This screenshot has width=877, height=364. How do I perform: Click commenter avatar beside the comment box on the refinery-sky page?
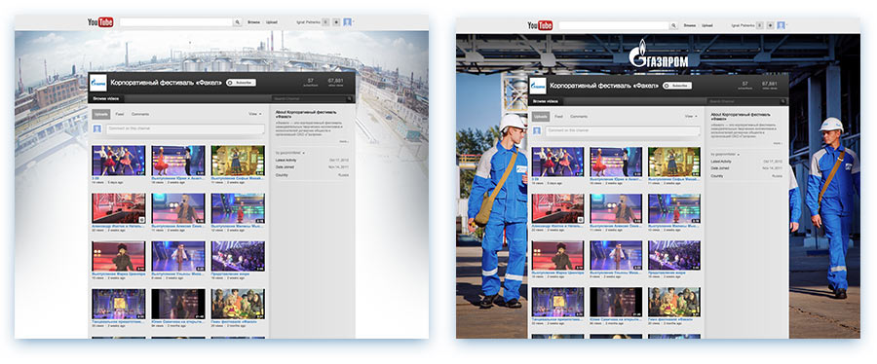point(97,129)
